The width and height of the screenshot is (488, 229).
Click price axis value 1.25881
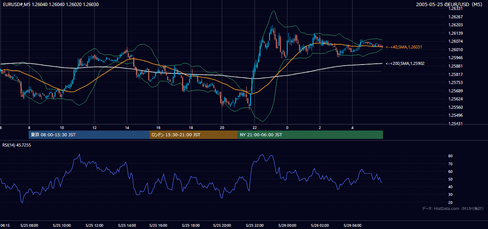pyautogui.click(x=455, y=66)
